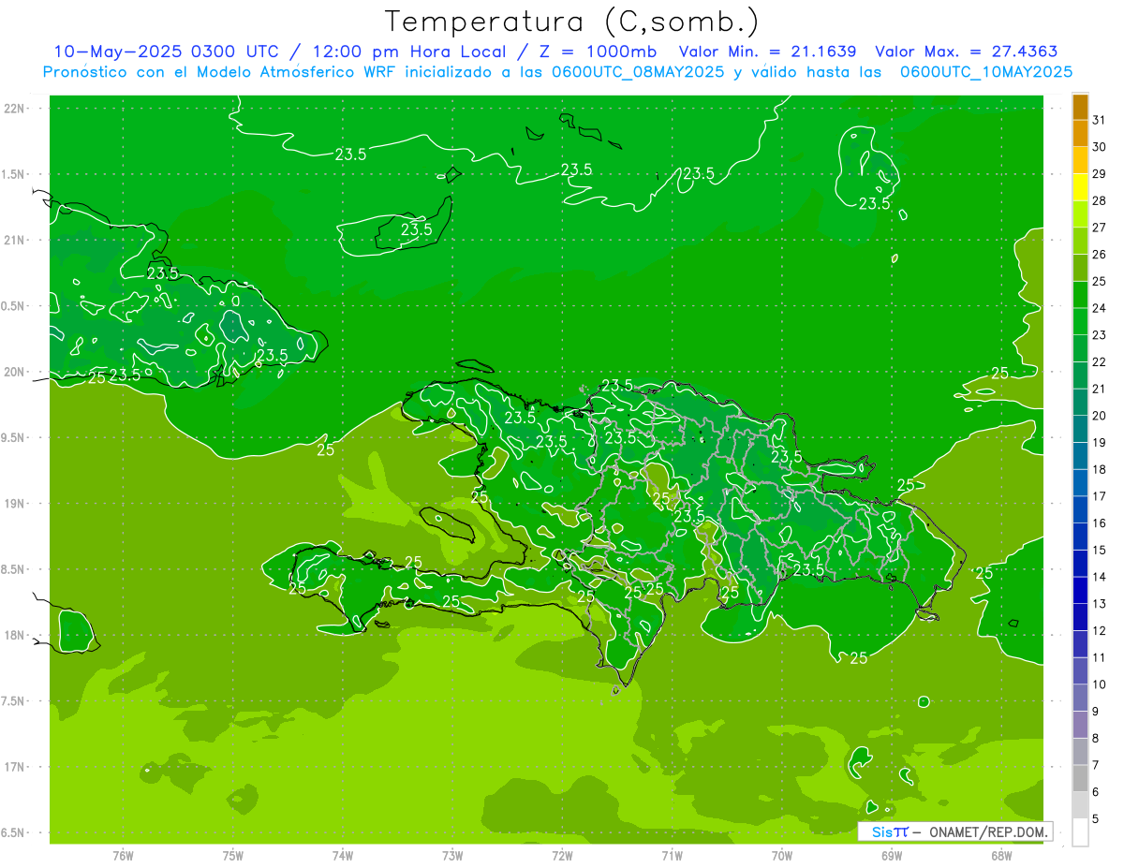
Task: Click legend scale number '10'
Action: click(1099, 684)
